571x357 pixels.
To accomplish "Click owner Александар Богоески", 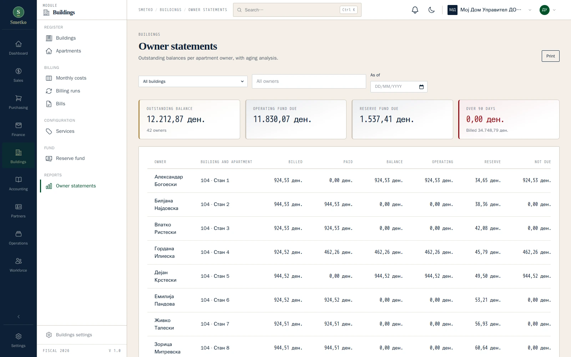I will pos(168,181).
